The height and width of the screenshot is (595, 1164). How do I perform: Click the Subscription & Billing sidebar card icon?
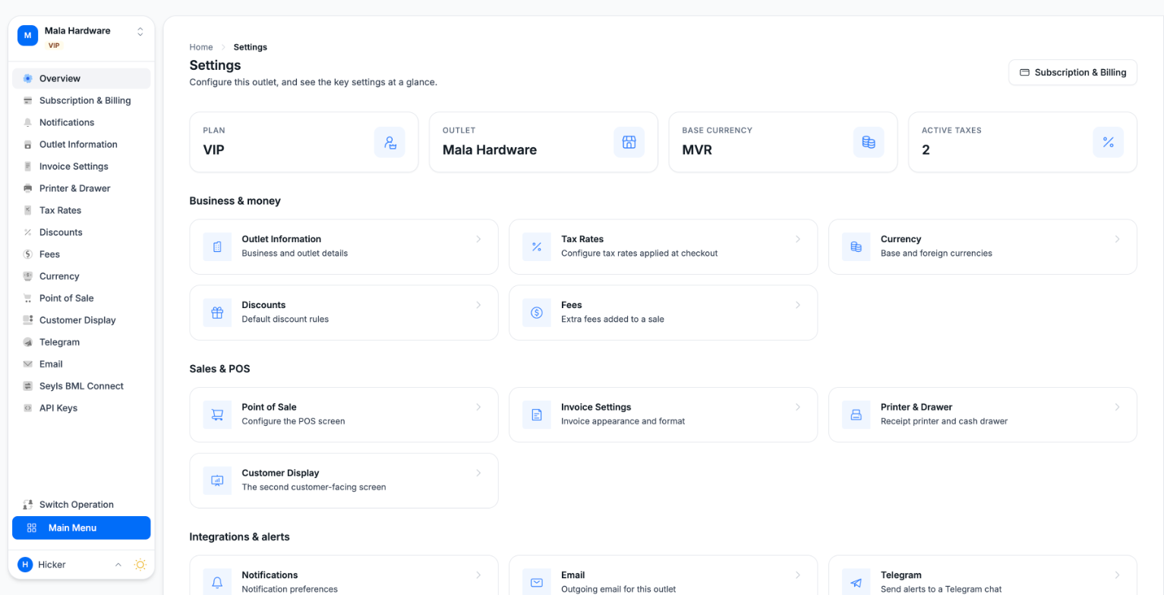tap(27, 100)
